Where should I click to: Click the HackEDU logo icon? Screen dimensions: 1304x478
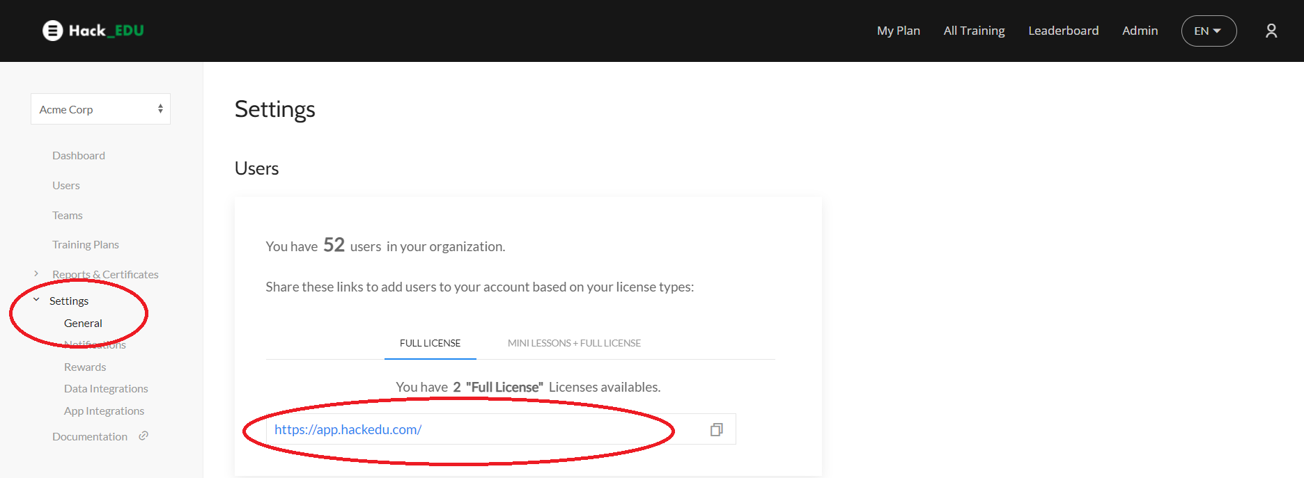pos(52,31)
